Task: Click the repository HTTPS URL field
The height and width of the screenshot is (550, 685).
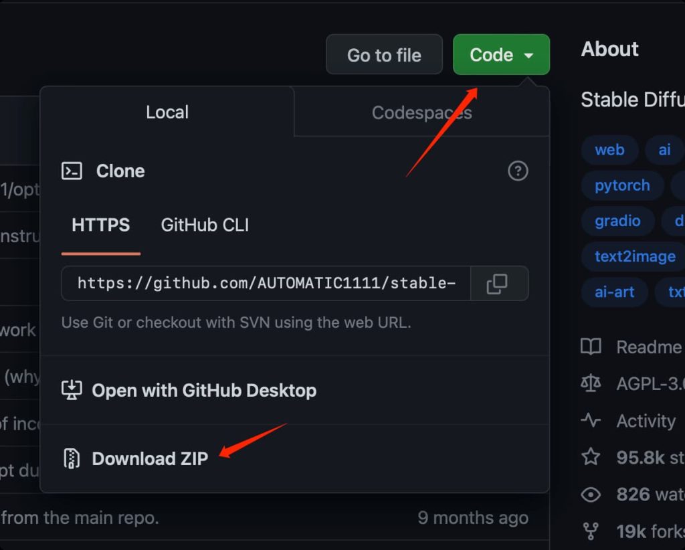Action: tap(266, 284)
